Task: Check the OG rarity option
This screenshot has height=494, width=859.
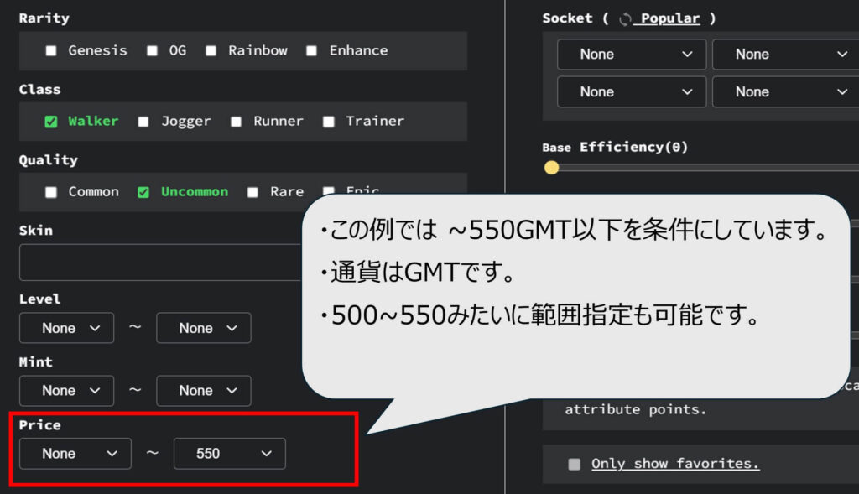Action: pos(153,51)
